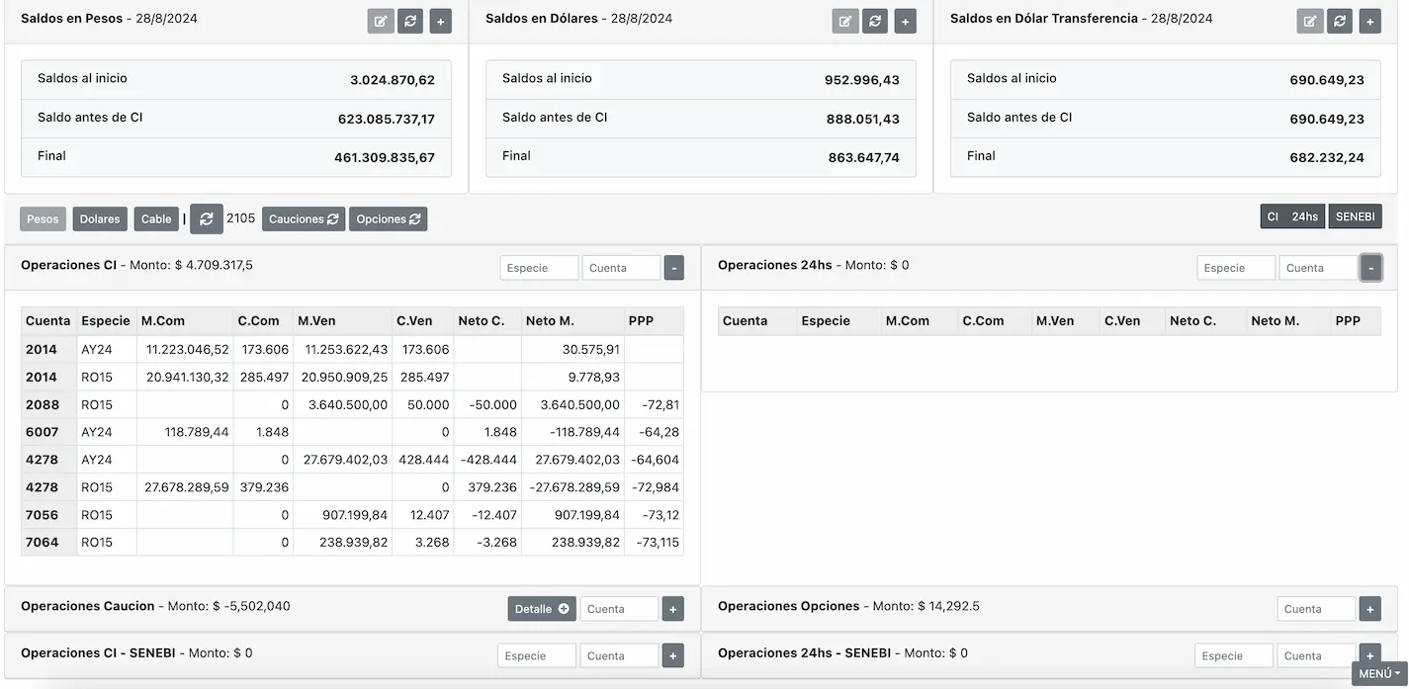
Task: Refresh the Saldos en Dólares balances
Action: pyautogui.click(x=874, y=21)
